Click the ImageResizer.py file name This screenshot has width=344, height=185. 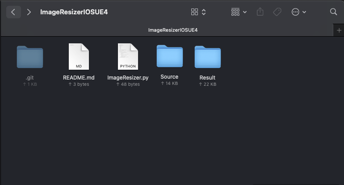(x=128, y=78)
